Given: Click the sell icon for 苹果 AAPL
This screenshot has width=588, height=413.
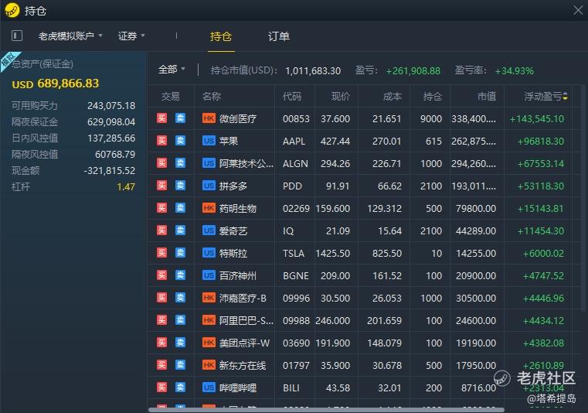Looking at the screenshot, I should (180, 141).
